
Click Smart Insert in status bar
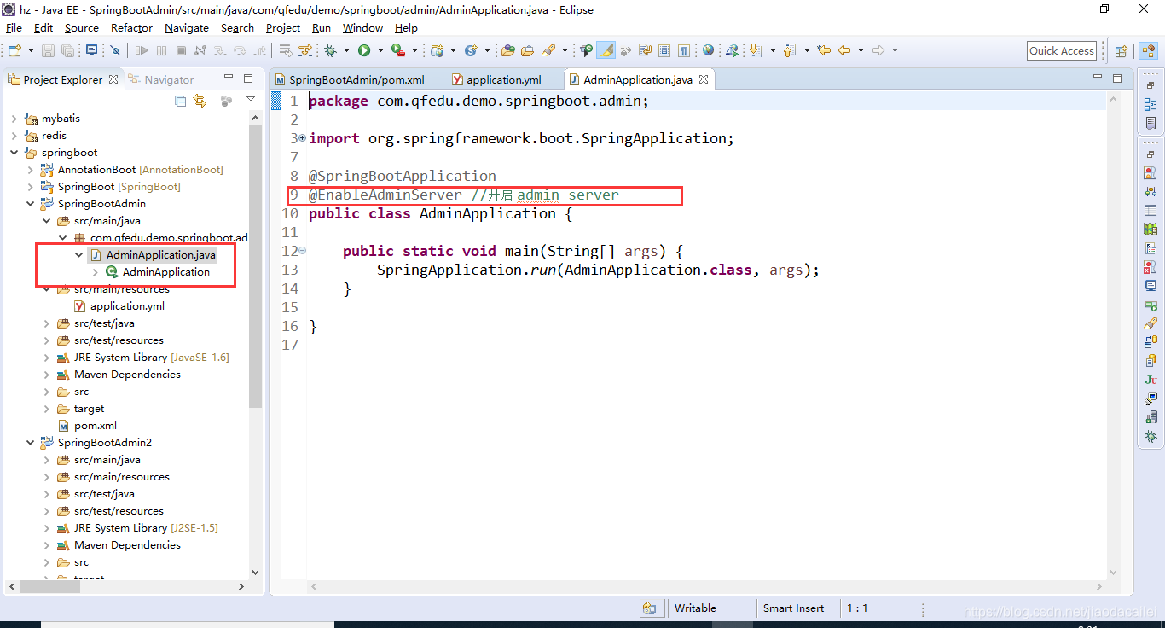[793, 608]
